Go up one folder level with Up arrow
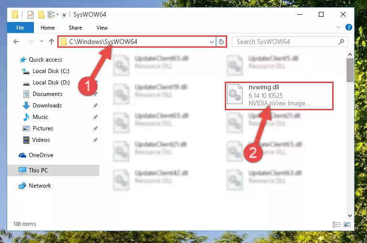Image resolution: width=367 pixels, height=243 pixels. tap(52, 42)
